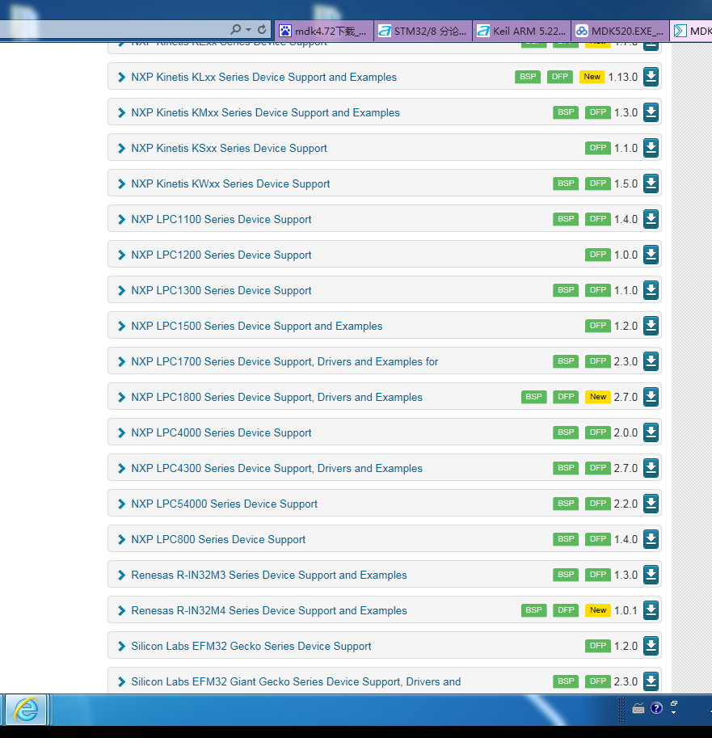Download Silicon Labs EFM32 Gecko pack

[651, 646]
